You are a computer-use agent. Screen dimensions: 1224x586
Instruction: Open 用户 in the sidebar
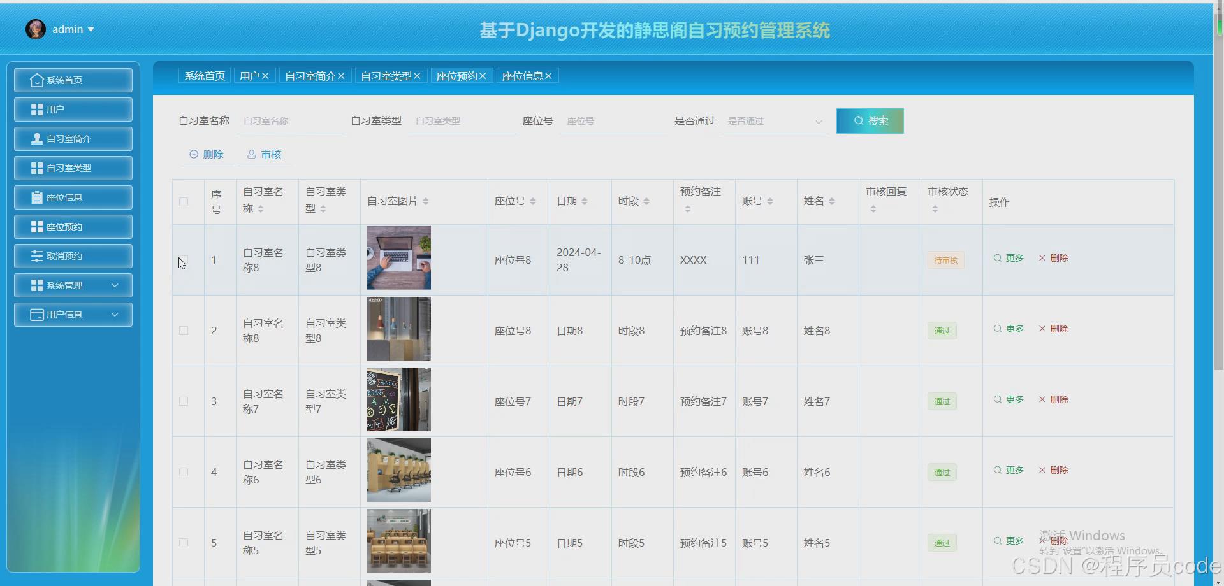tap(73, 110)
